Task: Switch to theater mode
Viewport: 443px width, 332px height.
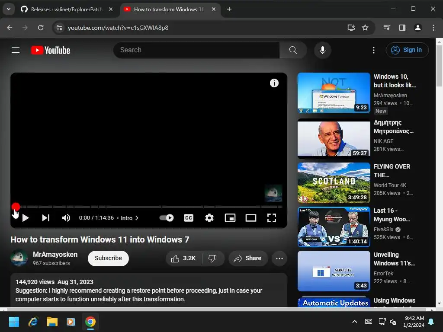Action: click(x=250, y=218)
